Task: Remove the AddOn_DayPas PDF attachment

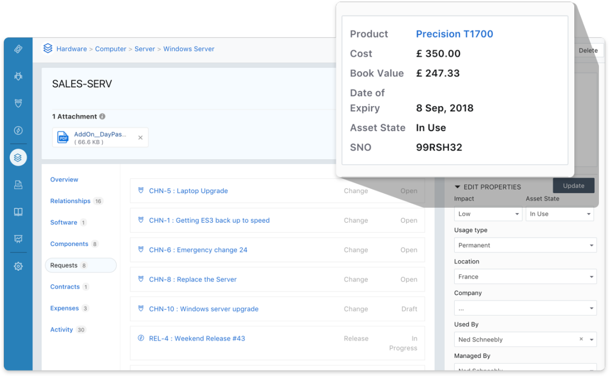Action: [140, 138]
